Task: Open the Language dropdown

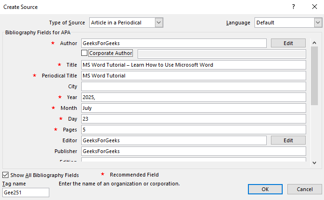Action: (x=318, y=23)
